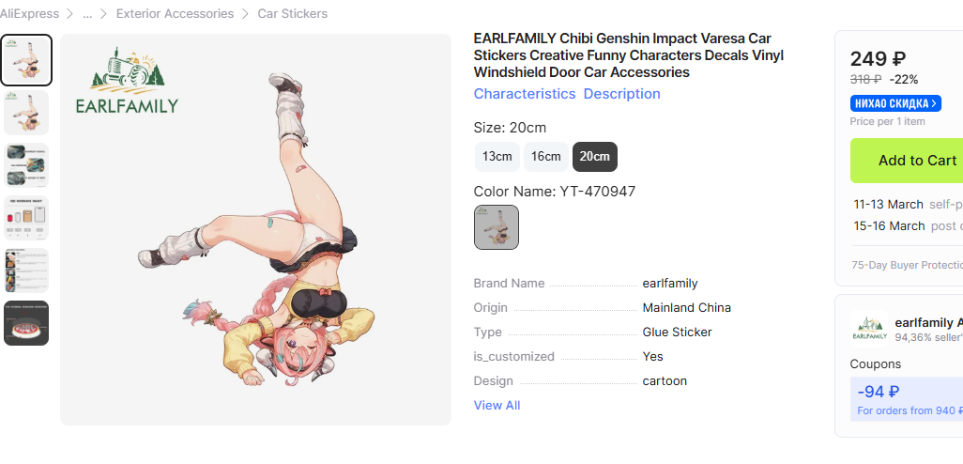Open the dark thumbnail with red circle
The image size is (963, 464).
(26, 323)
